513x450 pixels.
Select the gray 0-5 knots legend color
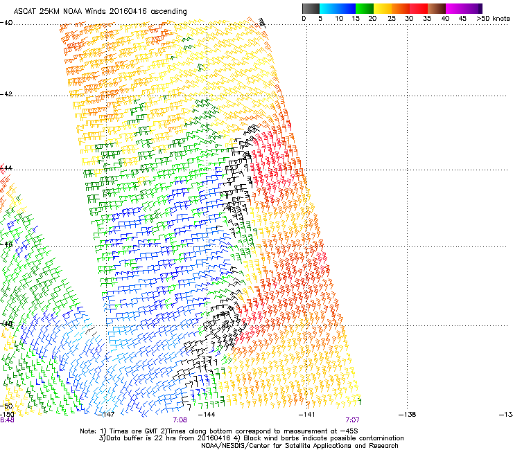pyautogui.click(x=311, y=8)
